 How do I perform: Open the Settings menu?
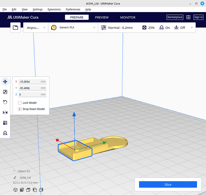coord(38,10)
